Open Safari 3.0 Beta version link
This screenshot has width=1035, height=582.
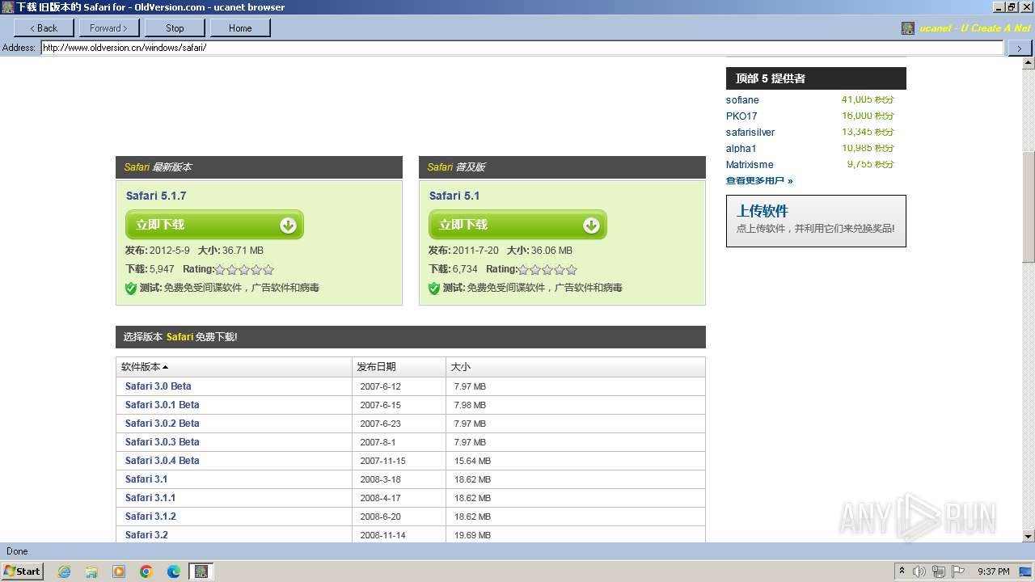pyautogui.click(x=158, y=386)
